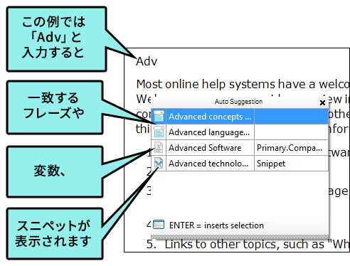
Task: Click the snippet icon beside Advanced technolo...
Action: point(159,163)
